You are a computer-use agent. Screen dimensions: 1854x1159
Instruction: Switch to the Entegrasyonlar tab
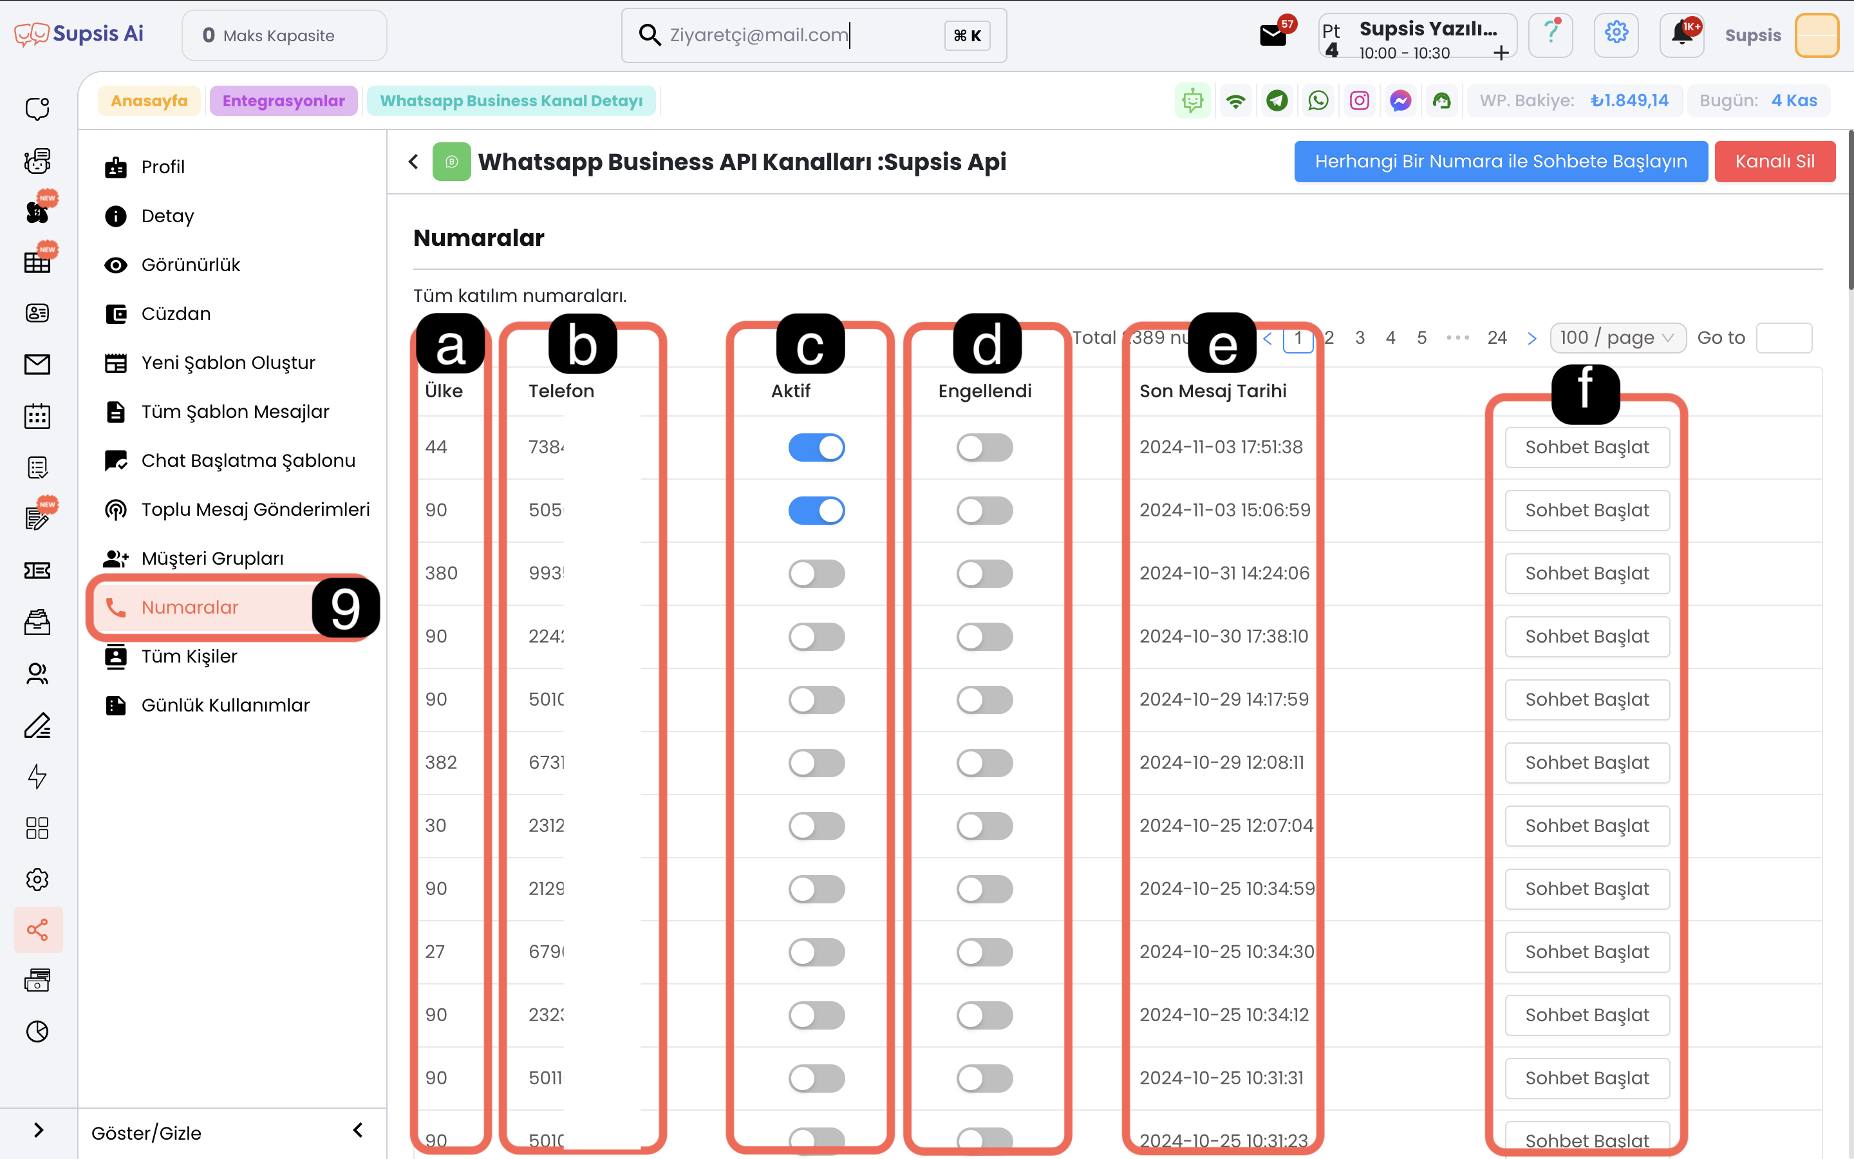tap(283, 100)
